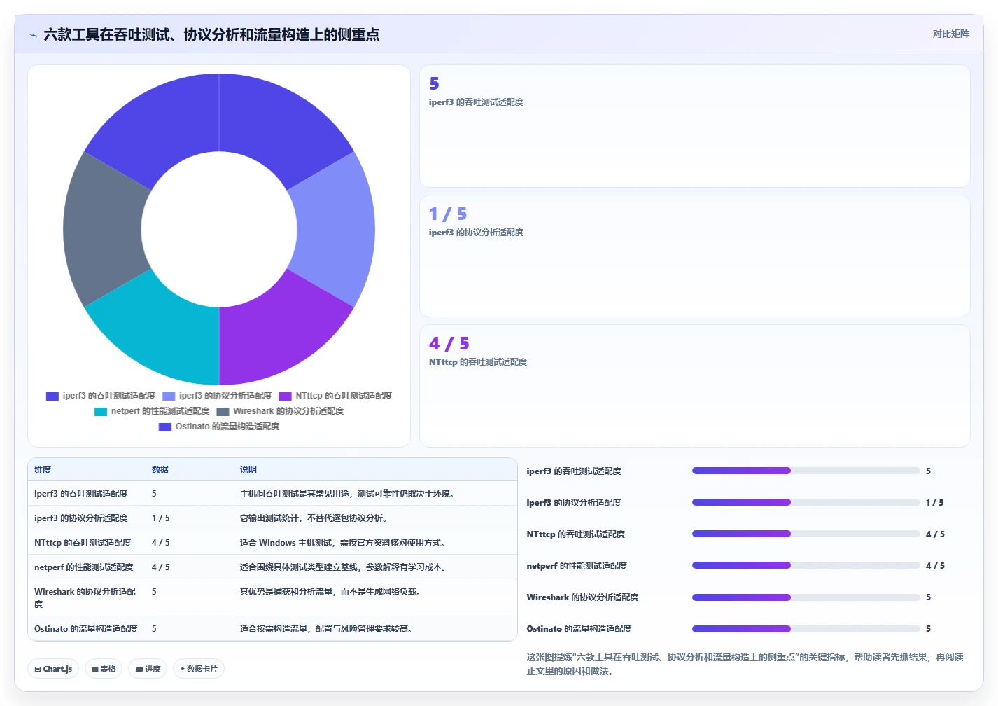
Task: Click the NTttcp 的吞吐测试适配度 progress bar
Action: pyautogui.click(x=806, y=534)
